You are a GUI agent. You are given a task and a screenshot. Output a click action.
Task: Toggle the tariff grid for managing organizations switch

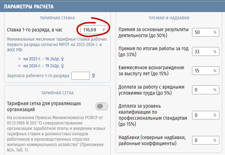point(102,106)
